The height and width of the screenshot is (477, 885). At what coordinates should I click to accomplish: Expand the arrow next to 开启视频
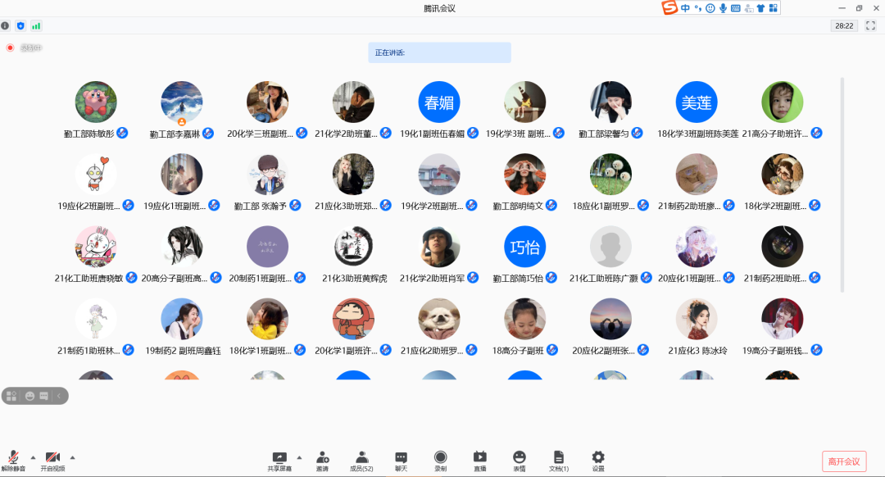click(x=72, y=457)
